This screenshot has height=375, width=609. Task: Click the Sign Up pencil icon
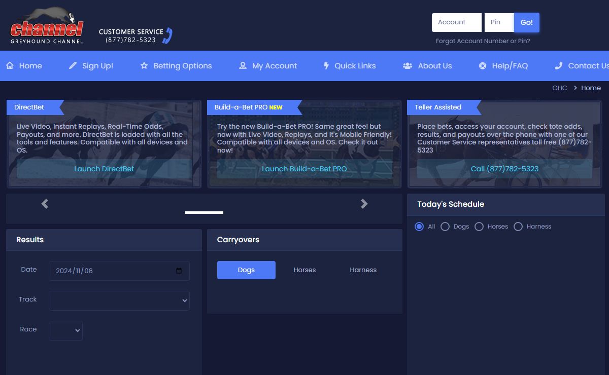click(73, 66)
